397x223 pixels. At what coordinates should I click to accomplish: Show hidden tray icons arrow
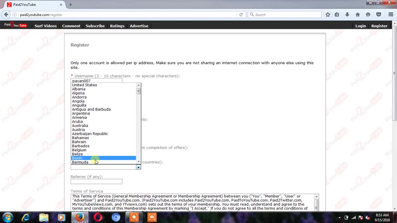click(339, 217)
